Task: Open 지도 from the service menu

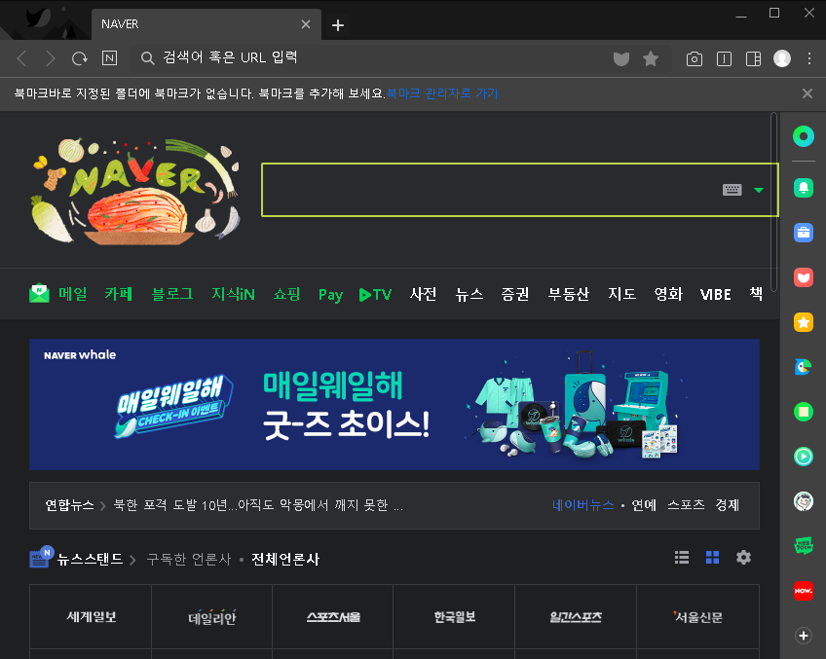Action: 622,294
